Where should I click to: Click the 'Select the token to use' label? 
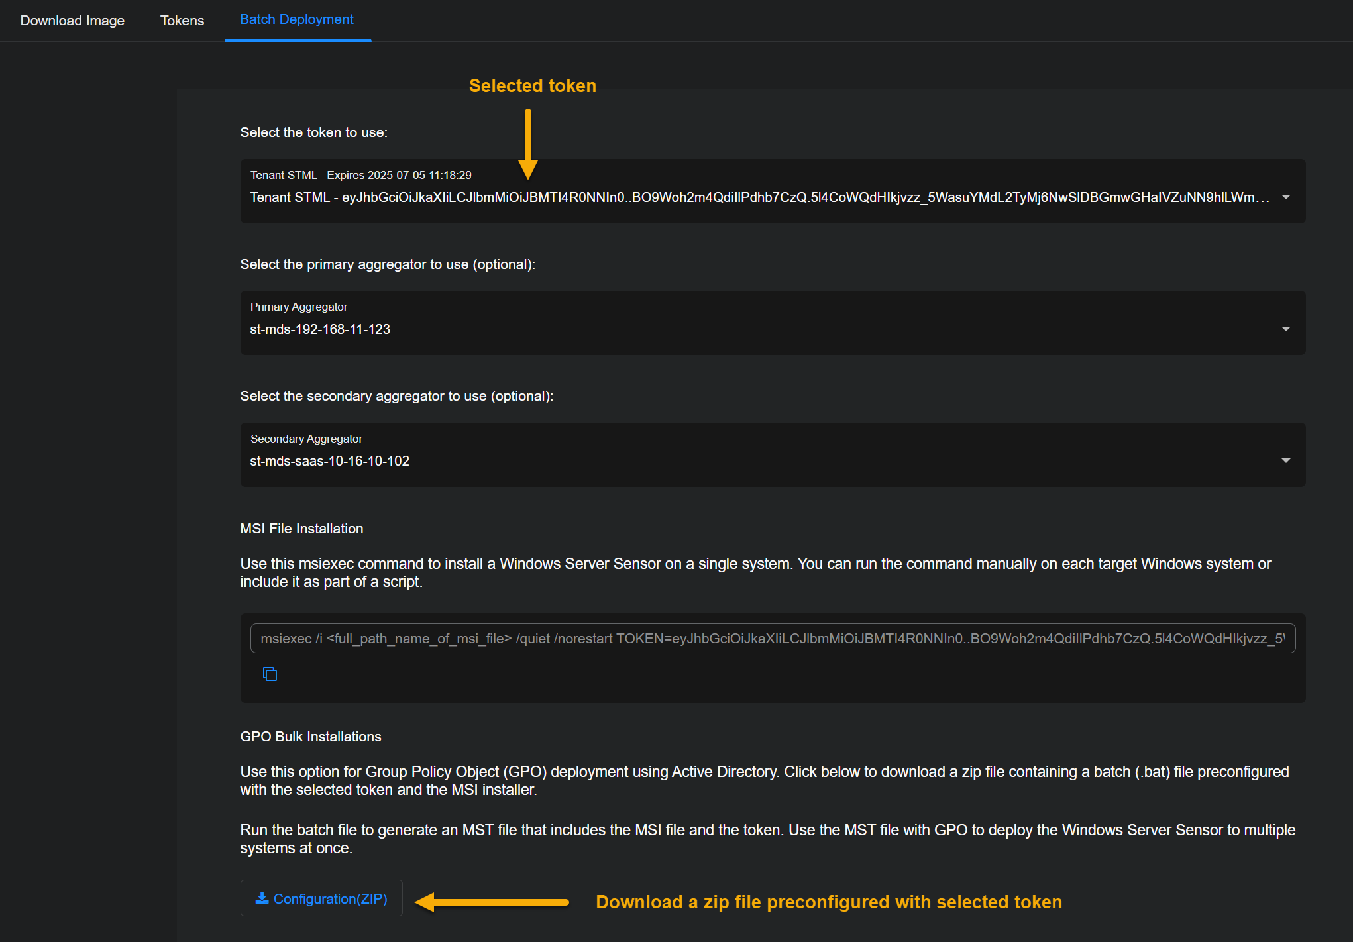click(x=313, y=132)
